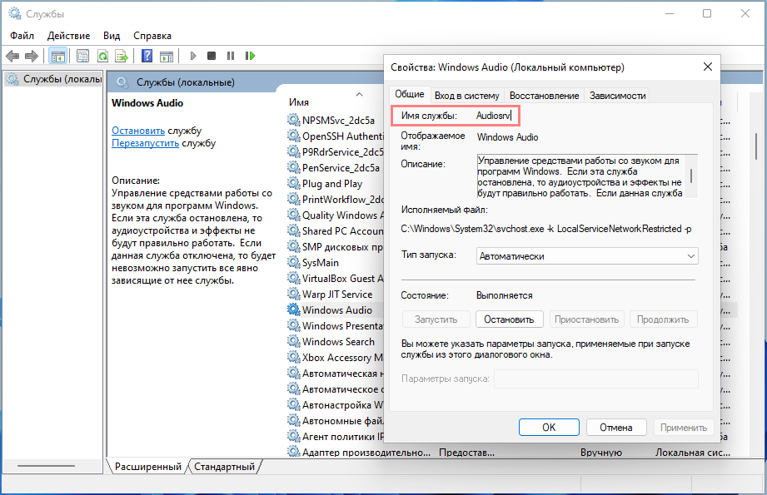Open the Справка menu
This screenshot has width=767, height=495.
[x=152, y=36]
